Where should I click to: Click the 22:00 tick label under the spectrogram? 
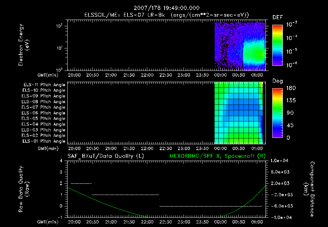pos(147,75)
